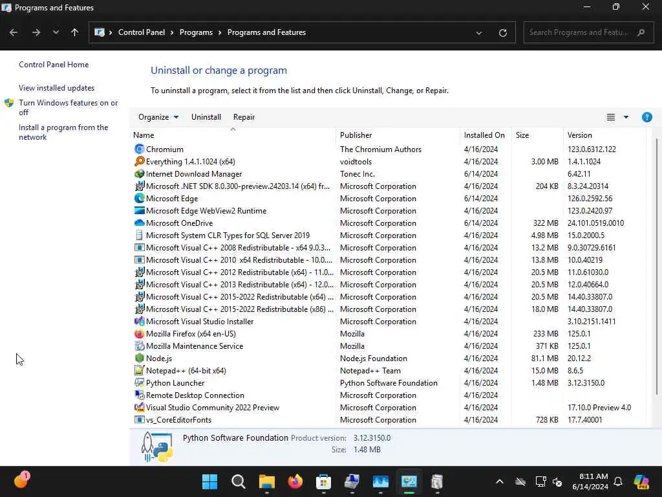
Task: Click the vertical list scrollbar
Action: [x=657, y=266]
